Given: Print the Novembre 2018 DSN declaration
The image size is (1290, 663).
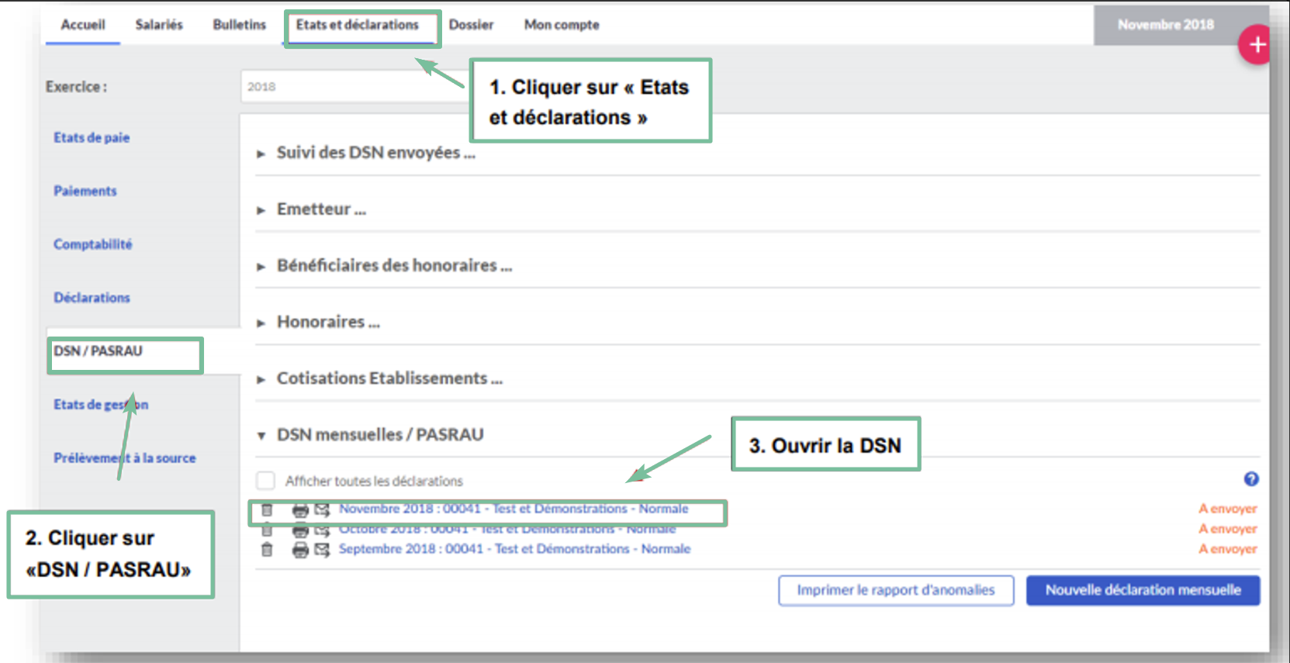Looking at the screenshot, I should 300,510.
